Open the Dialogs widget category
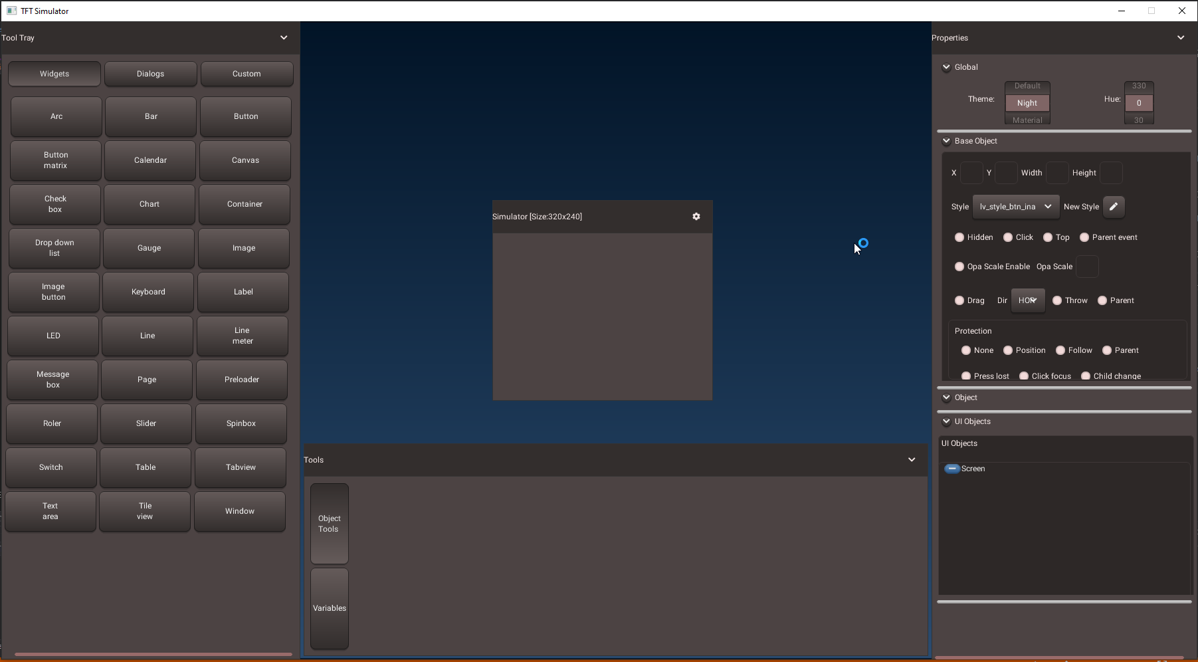The image size is (1198, 662). pos(150,74)
